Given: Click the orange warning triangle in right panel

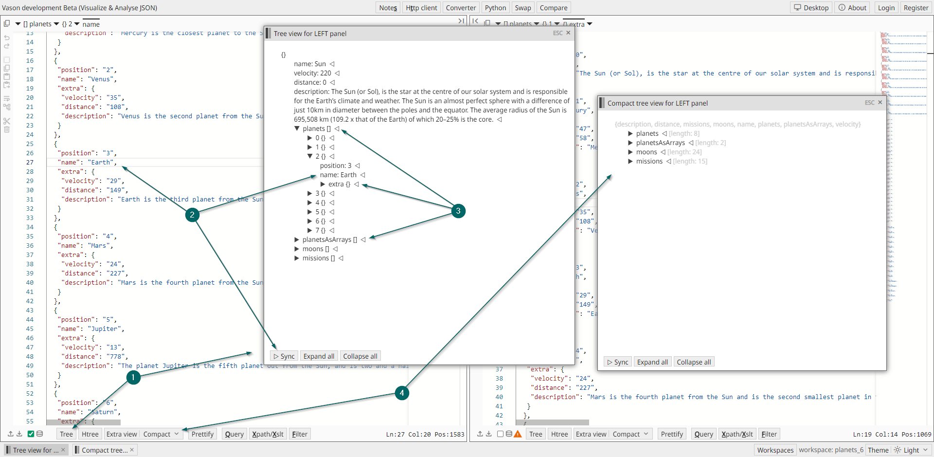Looking at the screenshot, I should (x=518, y=434).
